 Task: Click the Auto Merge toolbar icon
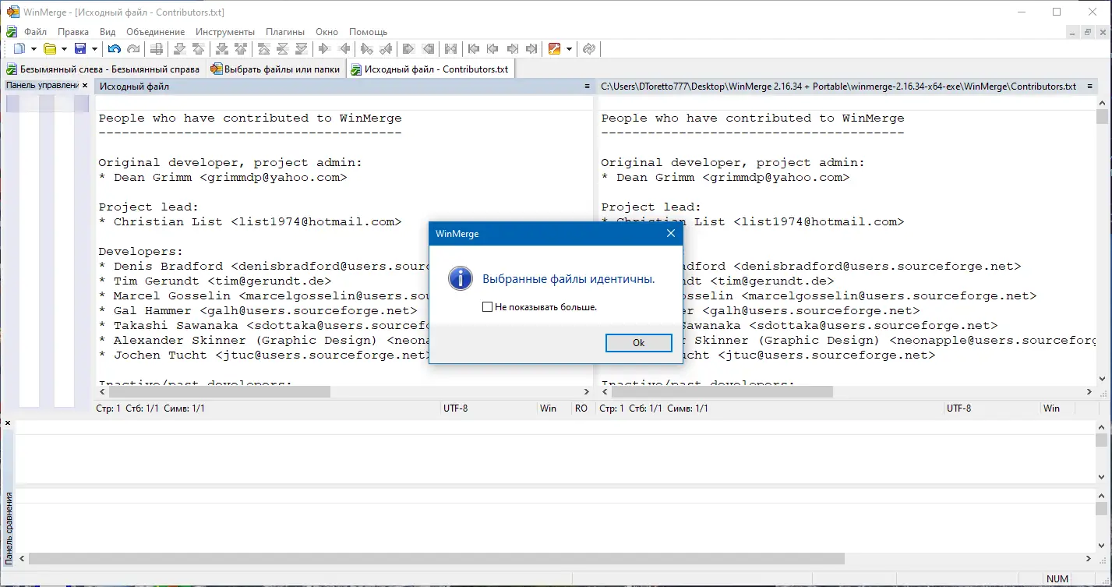tap(450, 48)
